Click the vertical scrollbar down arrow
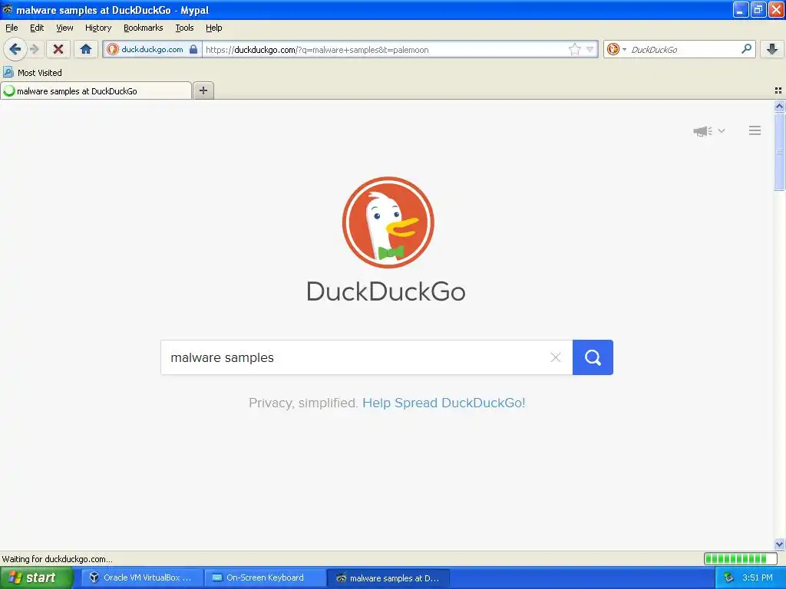786x589 pixels. coord(779,545)
